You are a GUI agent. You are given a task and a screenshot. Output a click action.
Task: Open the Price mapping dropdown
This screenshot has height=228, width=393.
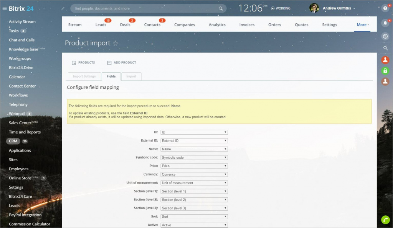coord(194,166)
